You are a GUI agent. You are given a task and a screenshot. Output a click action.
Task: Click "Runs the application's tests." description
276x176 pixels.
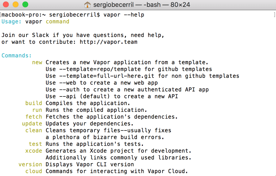point(95,144)
